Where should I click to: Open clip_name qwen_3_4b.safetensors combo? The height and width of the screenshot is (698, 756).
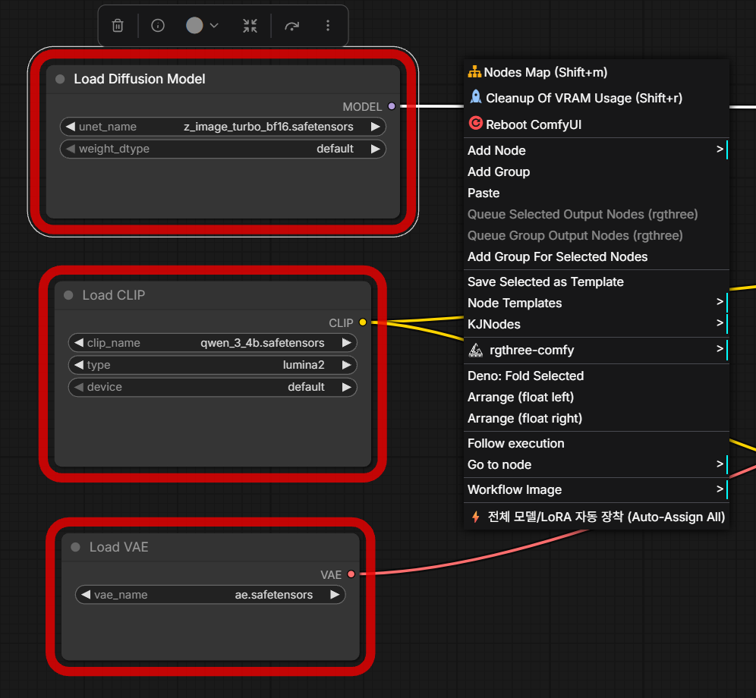point(213,343)
